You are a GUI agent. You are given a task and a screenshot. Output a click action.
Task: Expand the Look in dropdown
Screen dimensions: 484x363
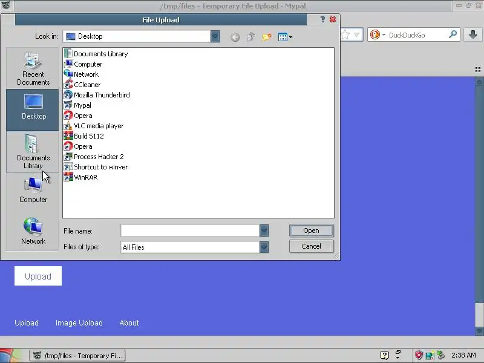215,36
